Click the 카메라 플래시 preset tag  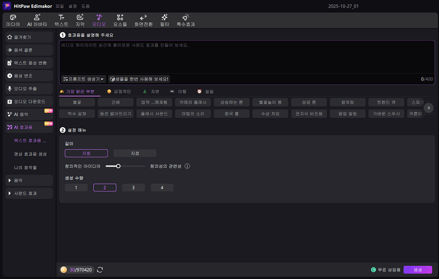195,102
